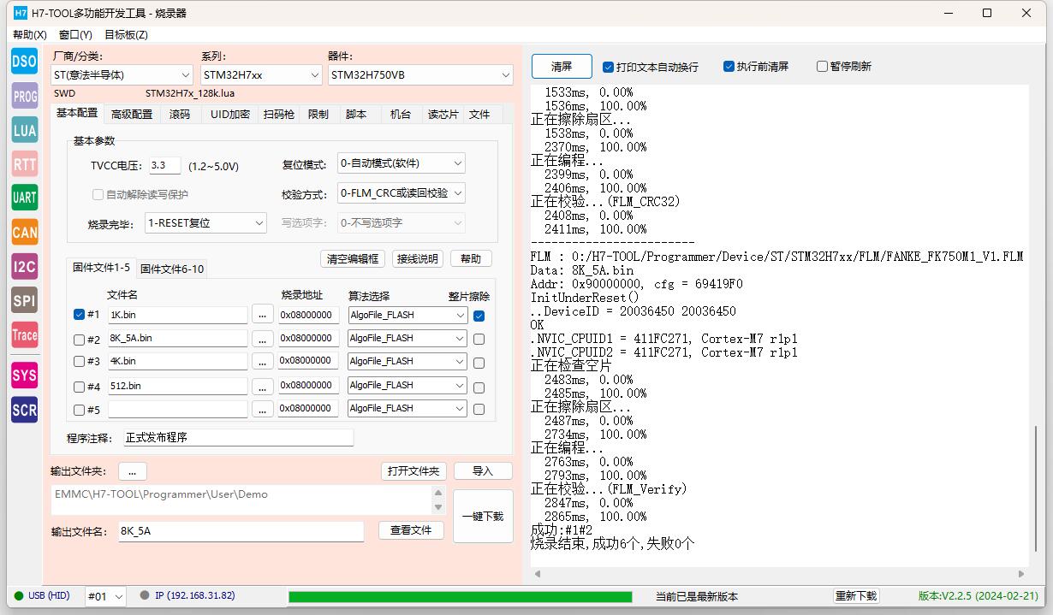Expand the 厂商/分类 vendor dropdown
The image size is (1053, 615).
pyautogui.click(x=122, y=75)
